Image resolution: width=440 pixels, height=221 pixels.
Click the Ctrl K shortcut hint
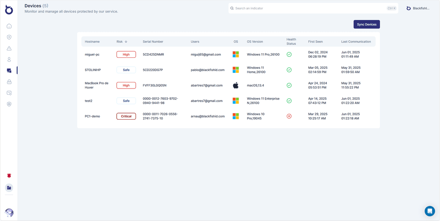pos(392,8)
